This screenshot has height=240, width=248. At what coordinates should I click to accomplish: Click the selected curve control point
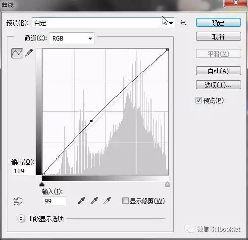point(91,121)
